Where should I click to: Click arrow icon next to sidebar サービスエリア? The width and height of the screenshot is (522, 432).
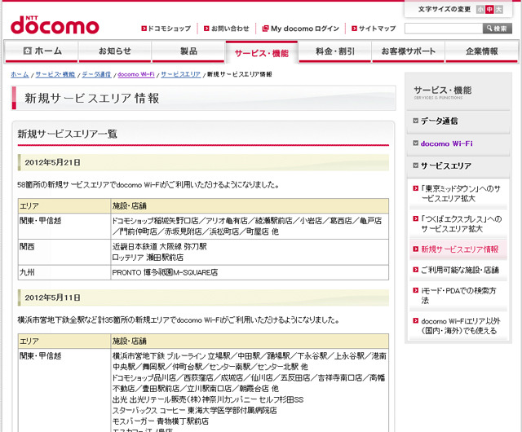[x=415, y=165]
